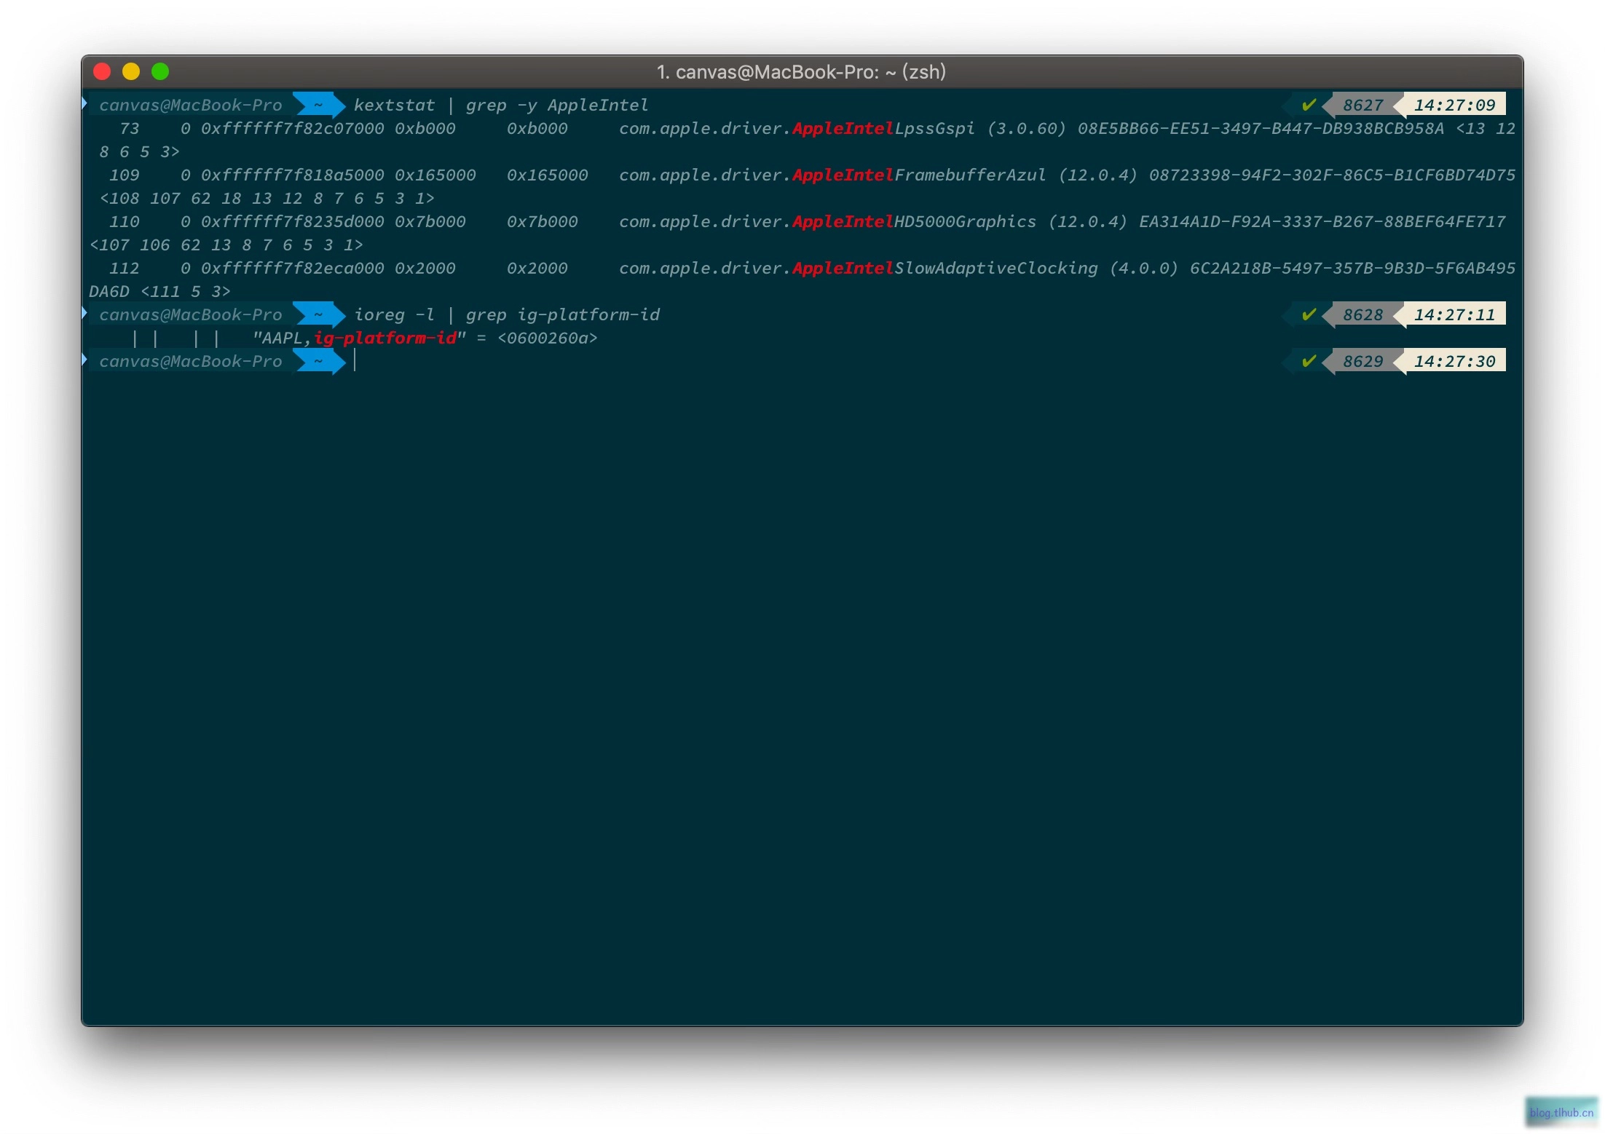Click the version (12.0.4) after FramebufferAzul
The width and height of the screenshot is (1605, 1134).
(x=1097, y=175)
